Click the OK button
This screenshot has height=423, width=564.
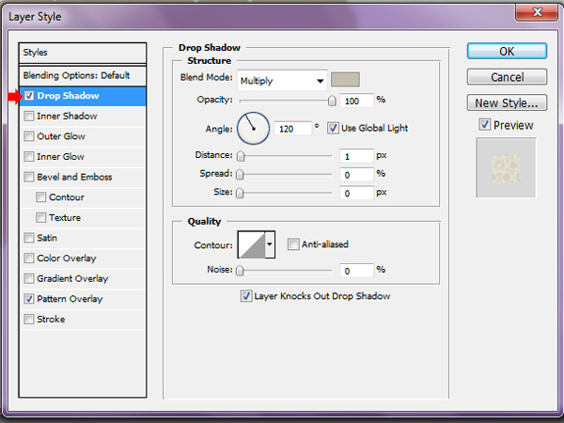point(507,52)
